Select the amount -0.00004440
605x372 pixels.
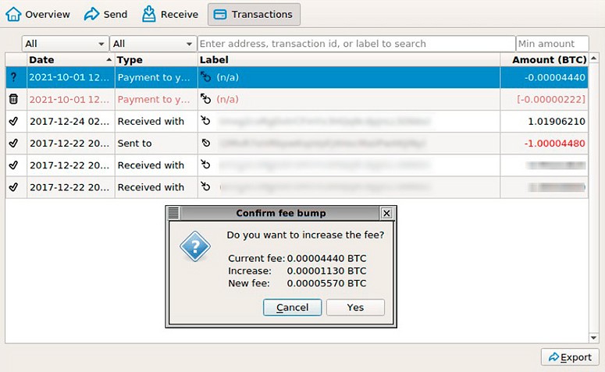pyautogui.click(x=555, y=77)
